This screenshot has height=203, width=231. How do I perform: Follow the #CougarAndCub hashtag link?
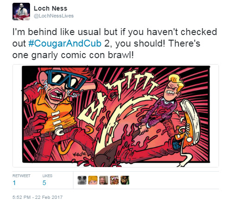[x=65, y=43]
